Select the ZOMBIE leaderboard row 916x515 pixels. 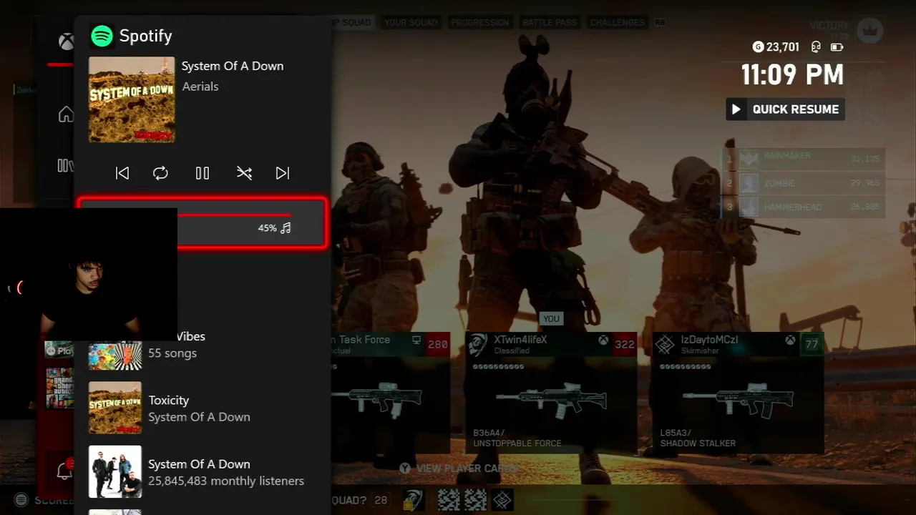(x=803, y=183)
